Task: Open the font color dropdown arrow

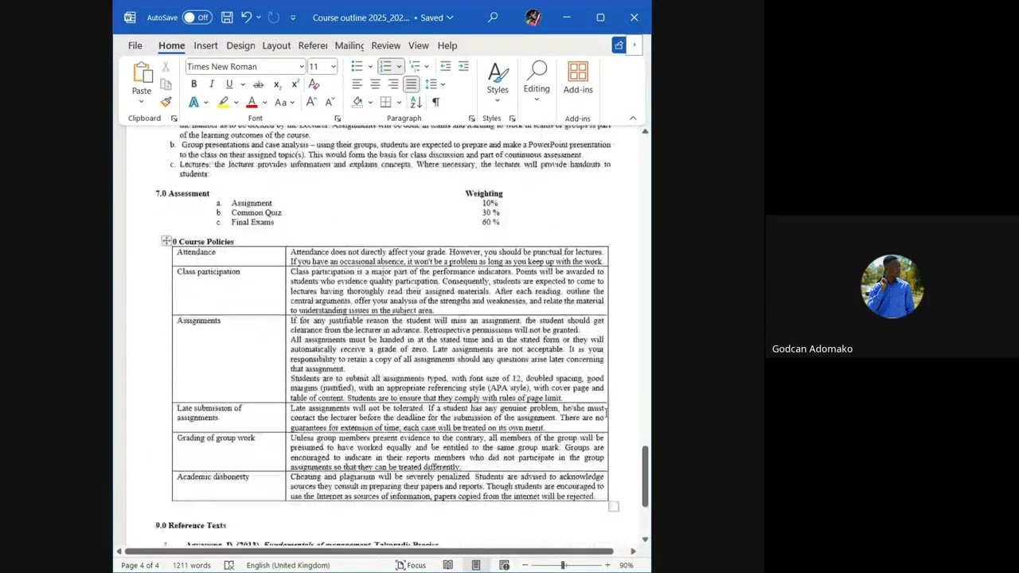Action: pos(264,103)
